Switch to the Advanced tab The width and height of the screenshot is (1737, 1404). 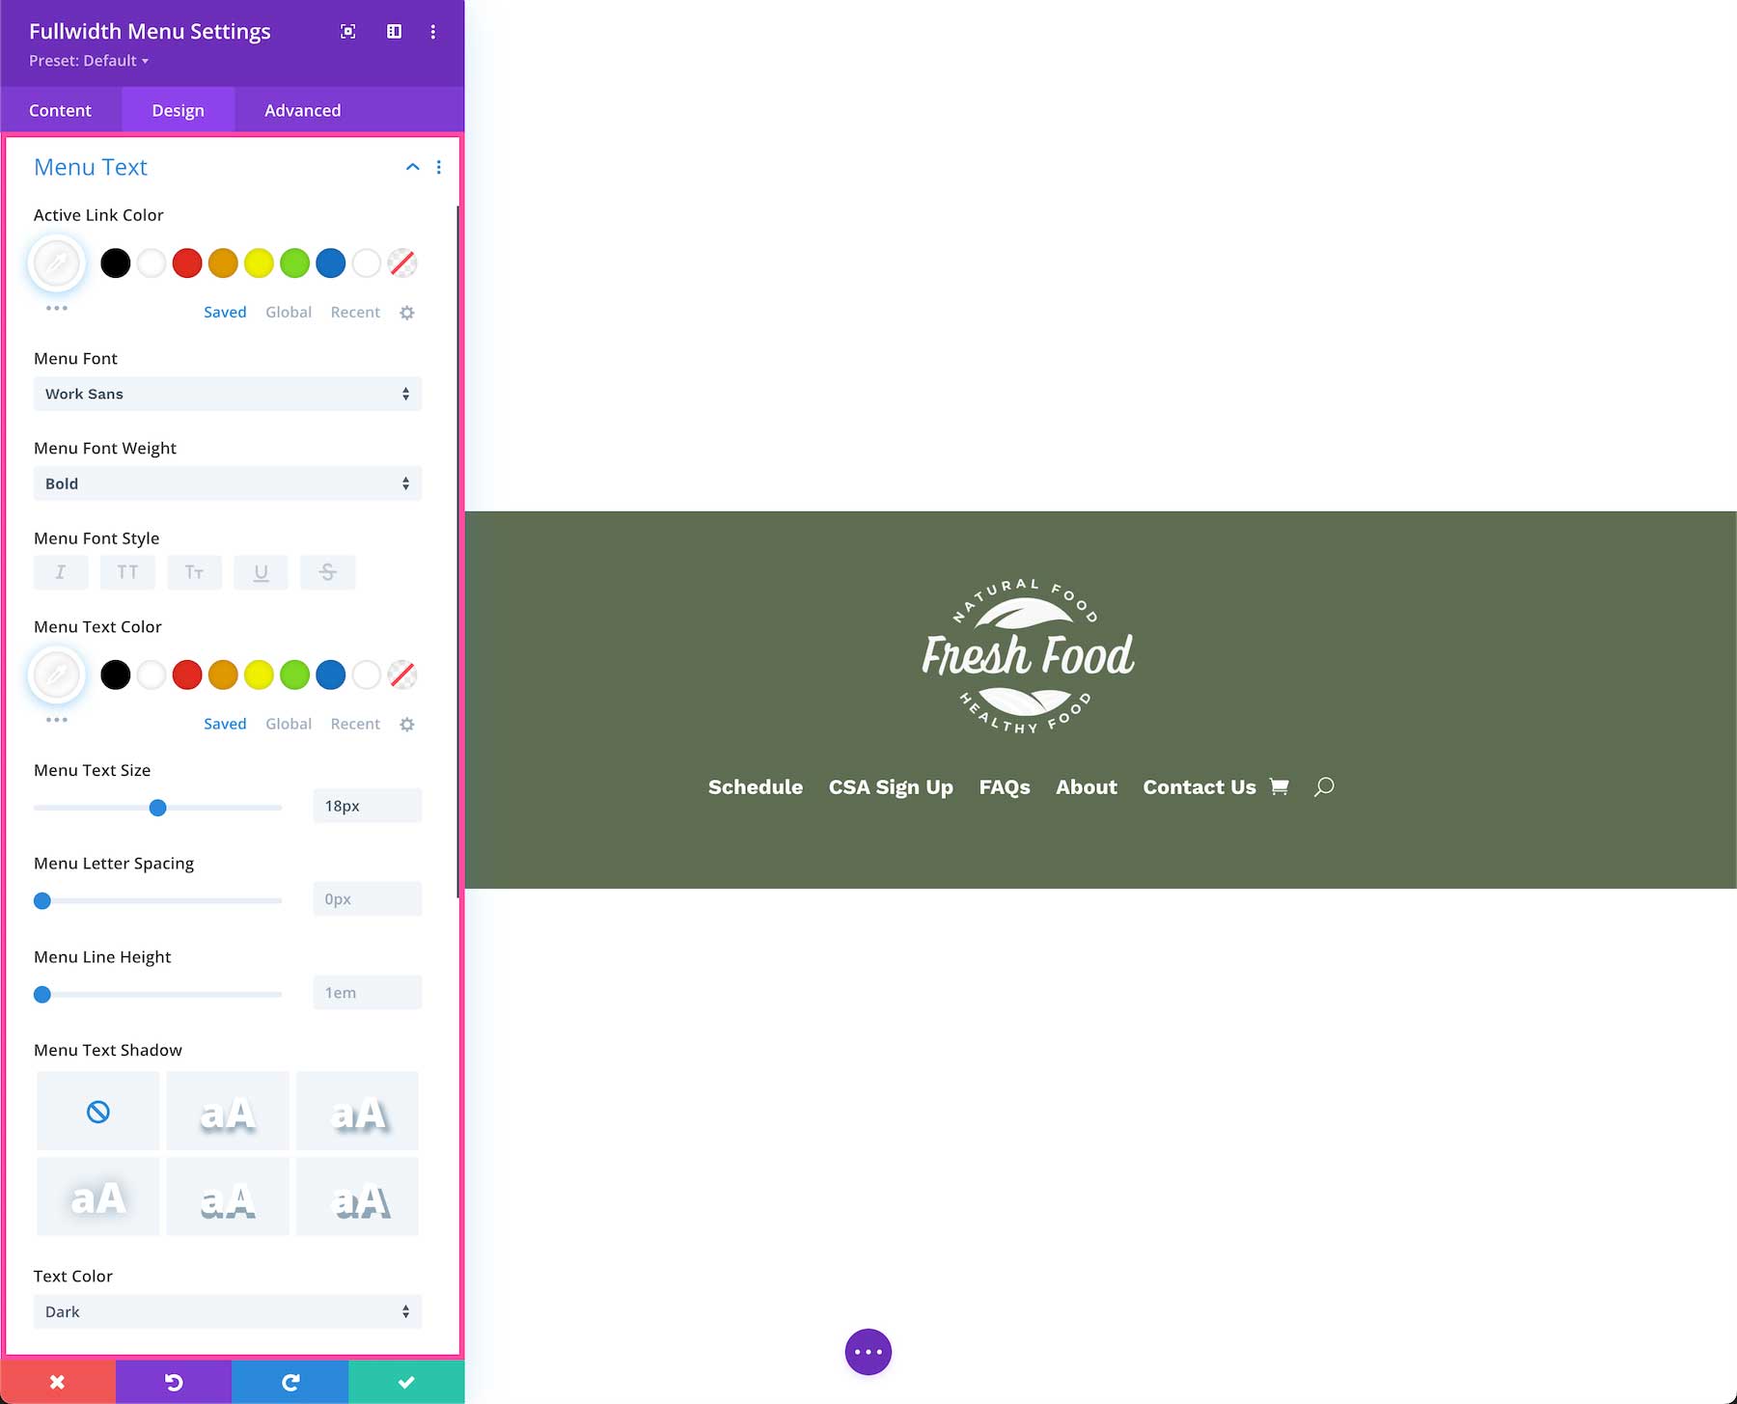point(301,109)
